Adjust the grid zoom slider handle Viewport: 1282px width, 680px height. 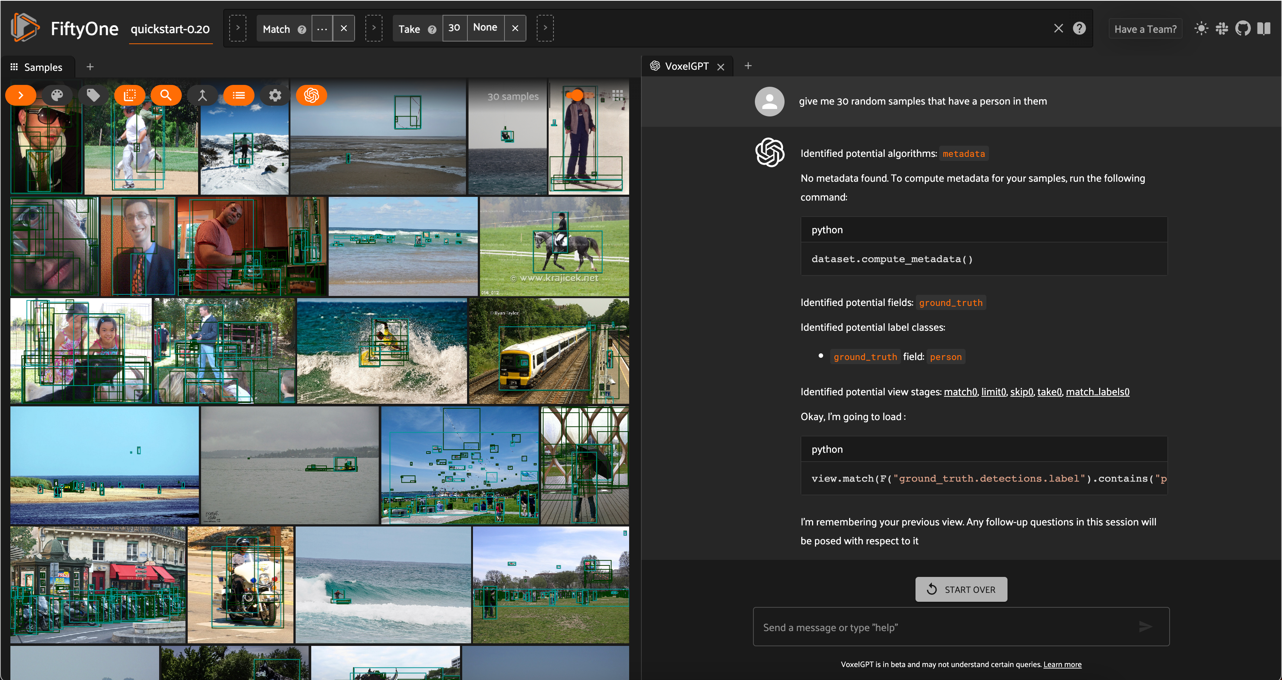click(x=576, y=95)
